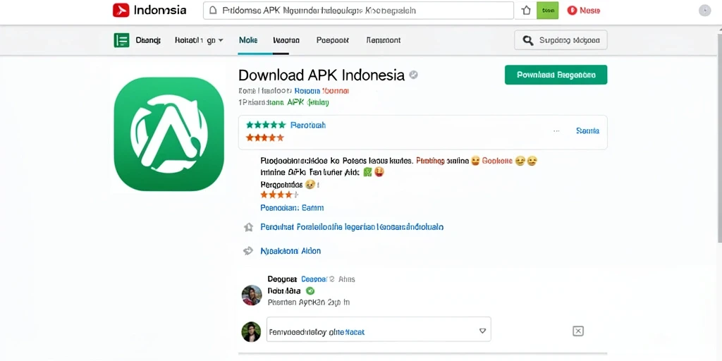Click the red Indonesia site logo icon
Screen dimensions: 722x361
[121, 10]
